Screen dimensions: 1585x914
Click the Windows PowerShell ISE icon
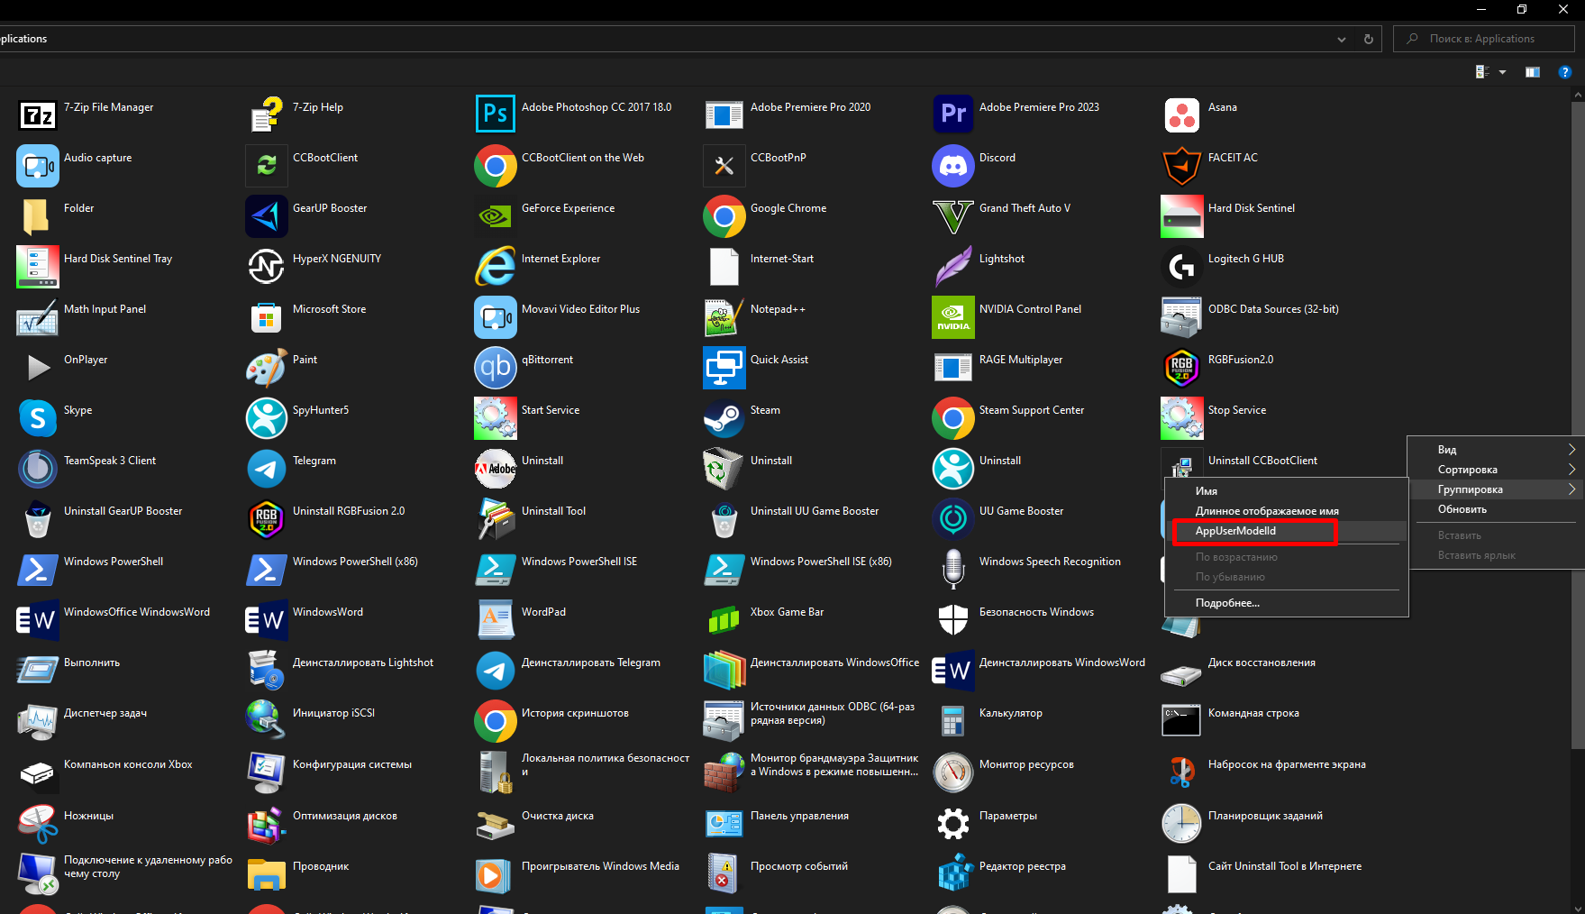coord(495,569)
